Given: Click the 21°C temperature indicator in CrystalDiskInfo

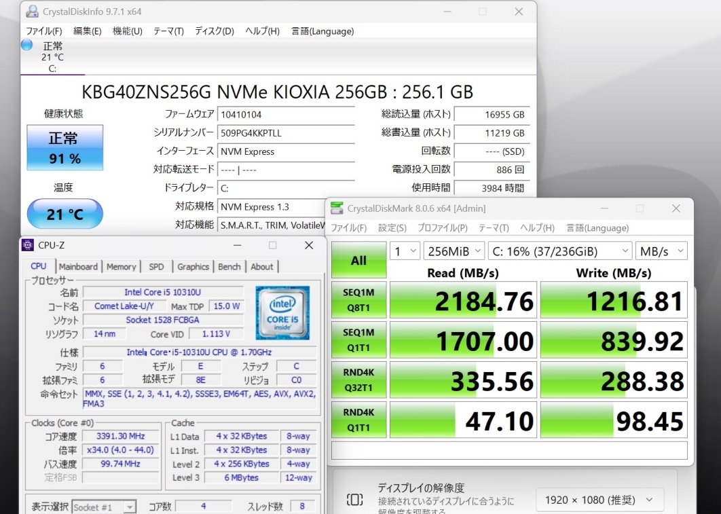Looking at the screenshot, I should point(64,213).
